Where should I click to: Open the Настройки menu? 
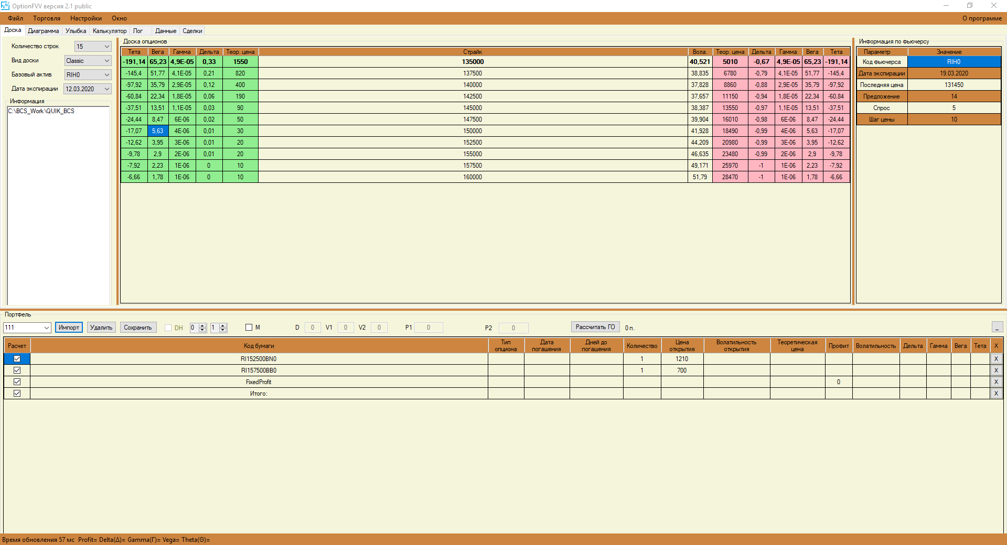pyautogui.click(x=86, y=18)
